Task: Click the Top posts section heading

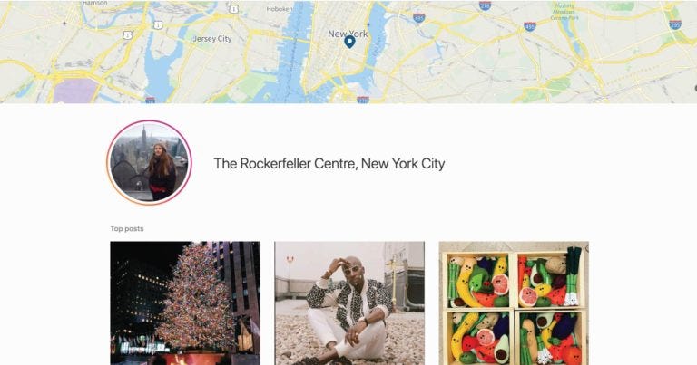Action: tap(127, 229)
